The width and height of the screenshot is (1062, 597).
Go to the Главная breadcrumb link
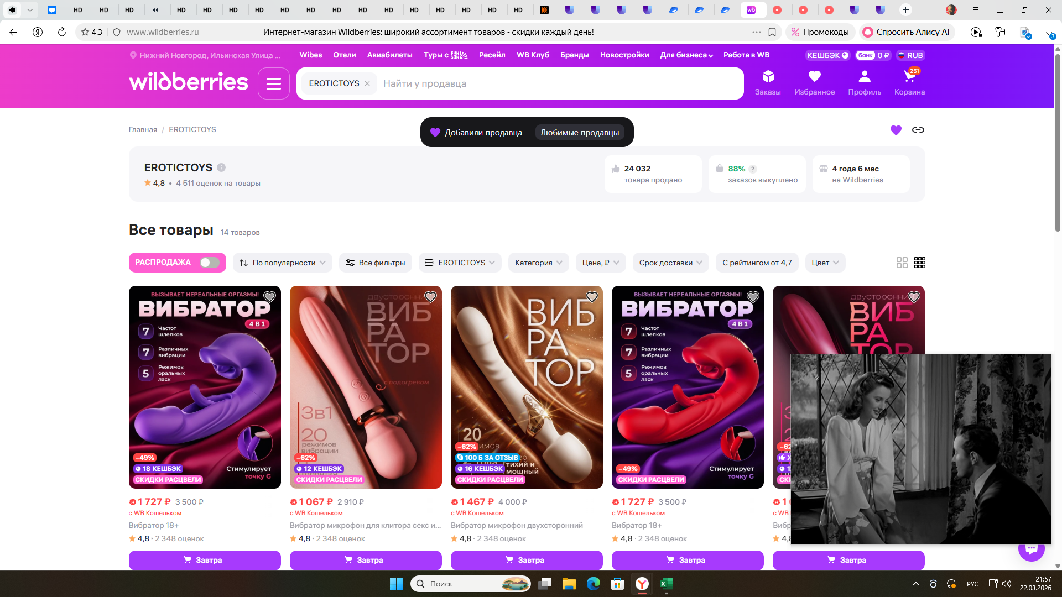pyautogui.click(x=143, y=129)
